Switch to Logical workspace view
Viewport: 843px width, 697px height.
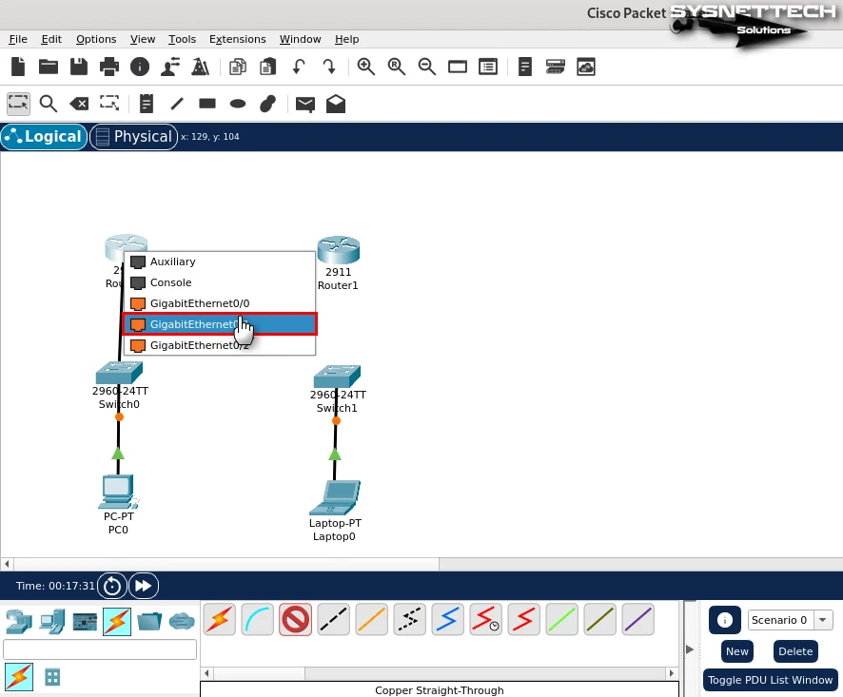[x=43, y=137]
